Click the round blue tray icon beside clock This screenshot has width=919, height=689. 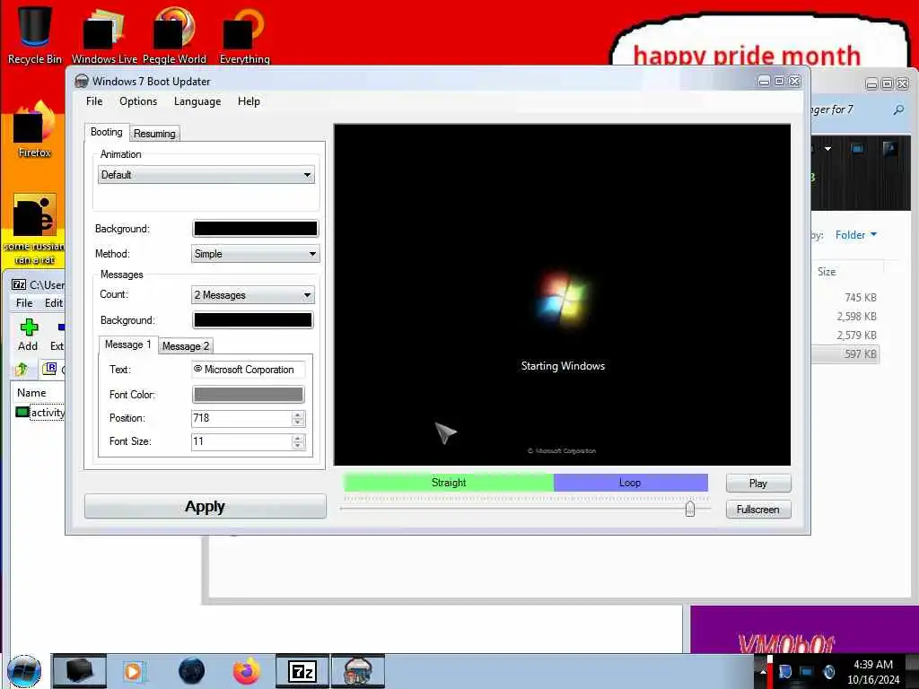[828, 671]
